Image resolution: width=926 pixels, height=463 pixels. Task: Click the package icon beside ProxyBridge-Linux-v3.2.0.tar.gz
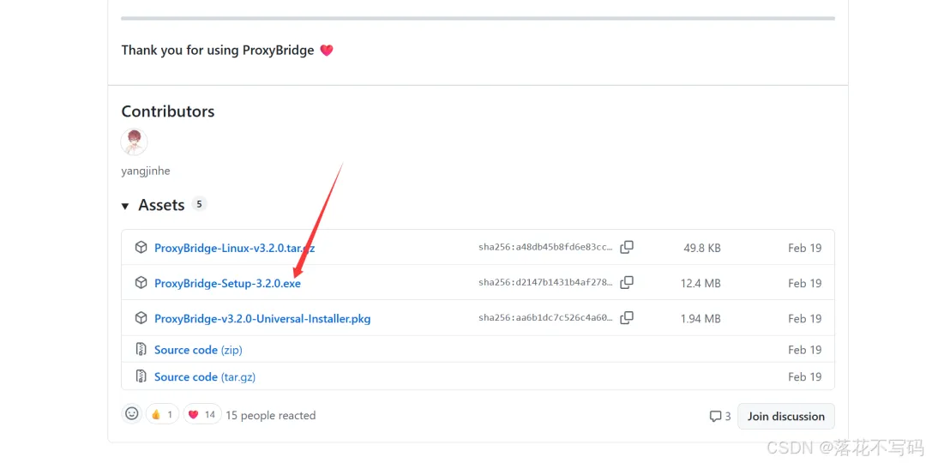141,248
